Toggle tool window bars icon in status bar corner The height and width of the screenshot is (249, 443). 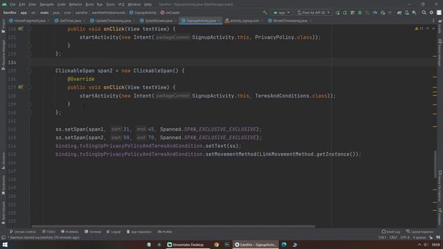(3, 237)
